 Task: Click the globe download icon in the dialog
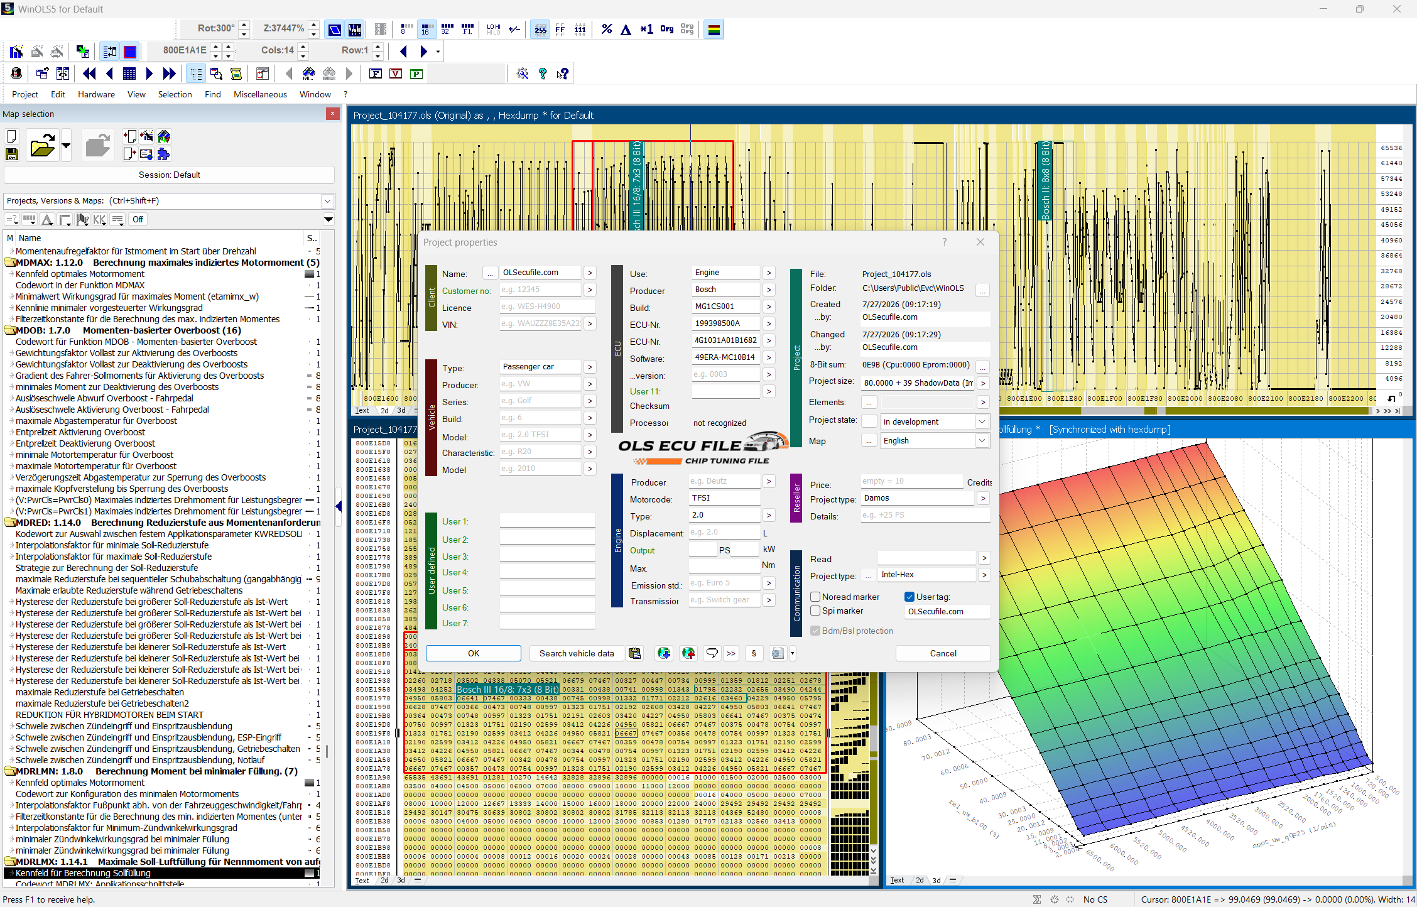click(664, 653)
